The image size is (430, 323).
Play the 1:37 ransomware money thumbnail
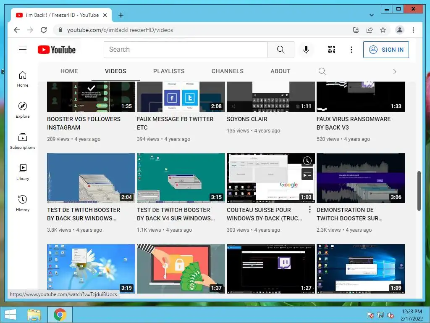[x=181, y=269]
